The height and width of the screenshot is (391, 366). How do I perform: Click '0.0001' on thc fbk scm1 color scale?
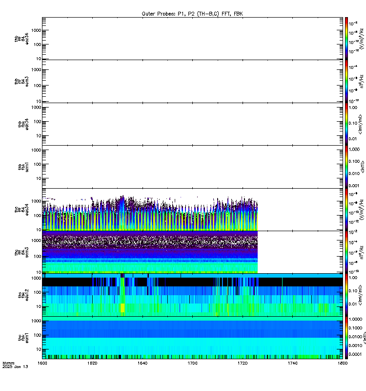tap(355, 354)
